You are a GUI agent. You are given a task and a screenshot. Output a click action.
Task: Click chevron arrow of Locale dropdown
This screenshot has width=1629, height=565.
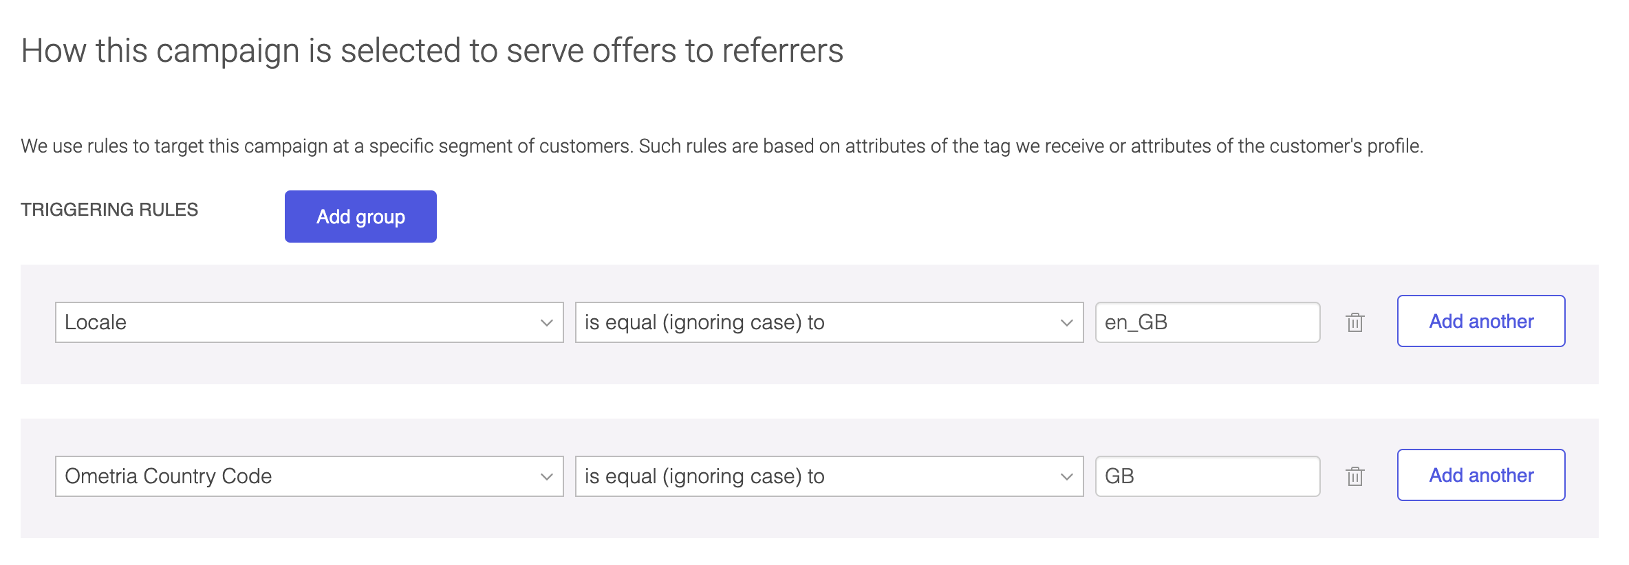click(547, 323)
